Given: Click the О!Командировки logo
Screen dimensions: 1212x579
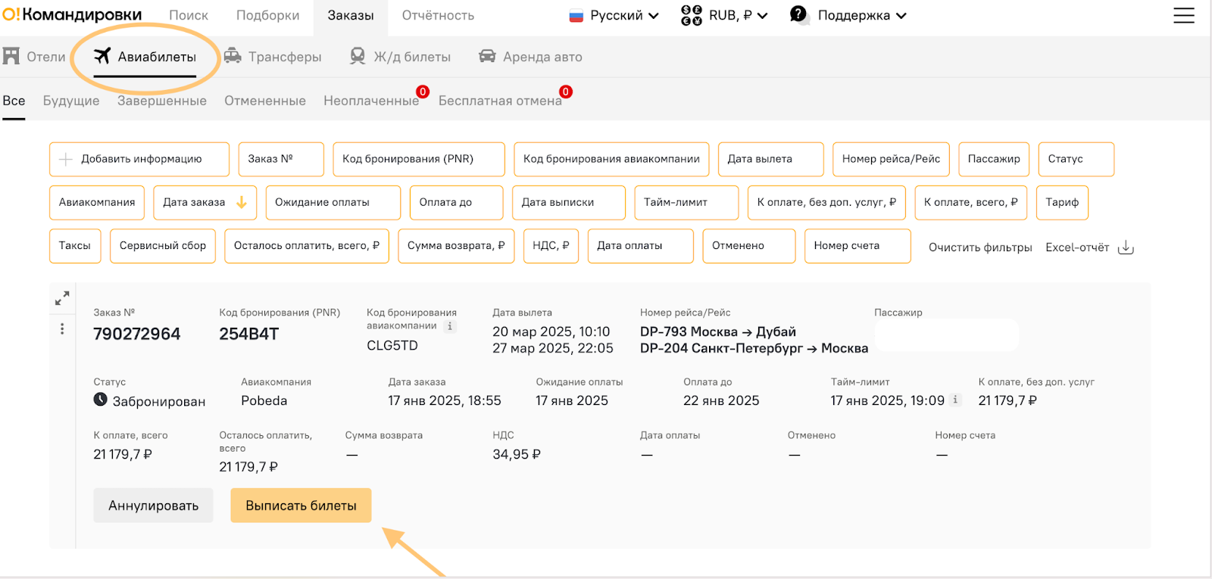Looking at the screenshot, I should (72, 14).
